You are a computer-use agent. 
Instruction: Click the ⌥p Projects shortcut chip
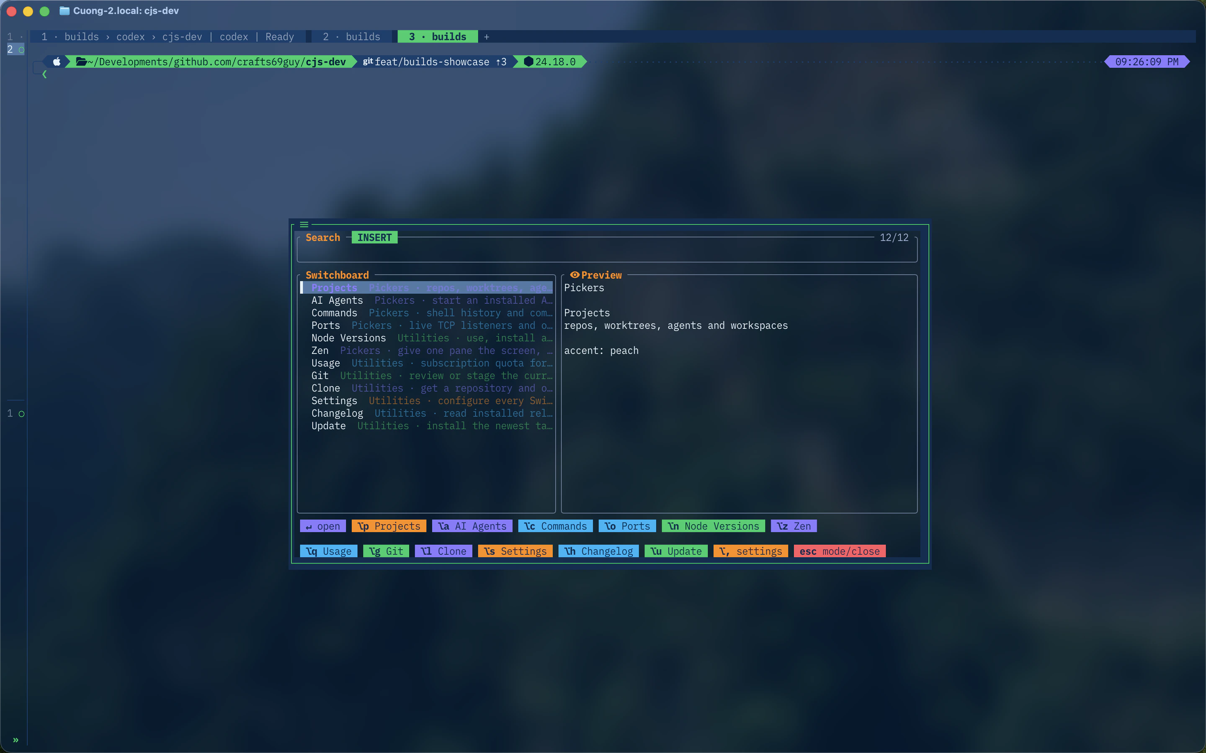(389, 526)
